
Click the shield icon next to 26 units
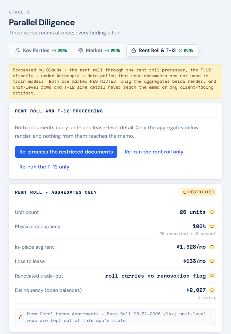coord(212,212)
